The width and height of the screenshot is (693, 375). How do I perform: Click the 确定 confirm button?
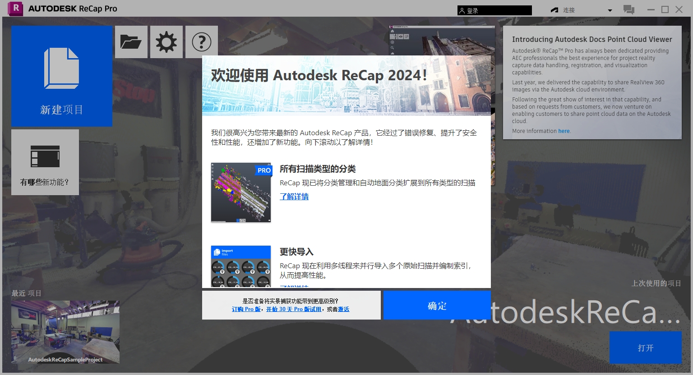coord(437,305)
